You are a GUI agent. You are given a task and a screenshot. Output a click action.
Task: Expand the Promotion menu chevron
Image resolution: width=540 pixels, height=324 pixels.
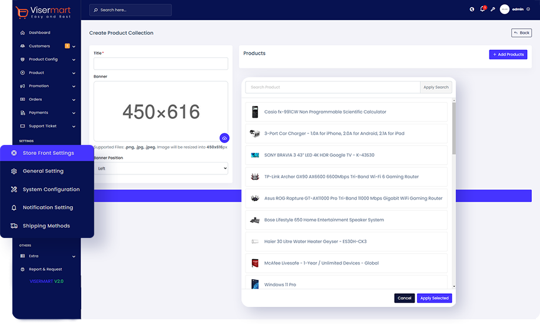(74, 86)
